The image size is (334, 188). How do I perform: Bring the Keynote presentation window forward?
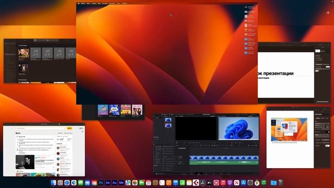(x=294, y=73)
